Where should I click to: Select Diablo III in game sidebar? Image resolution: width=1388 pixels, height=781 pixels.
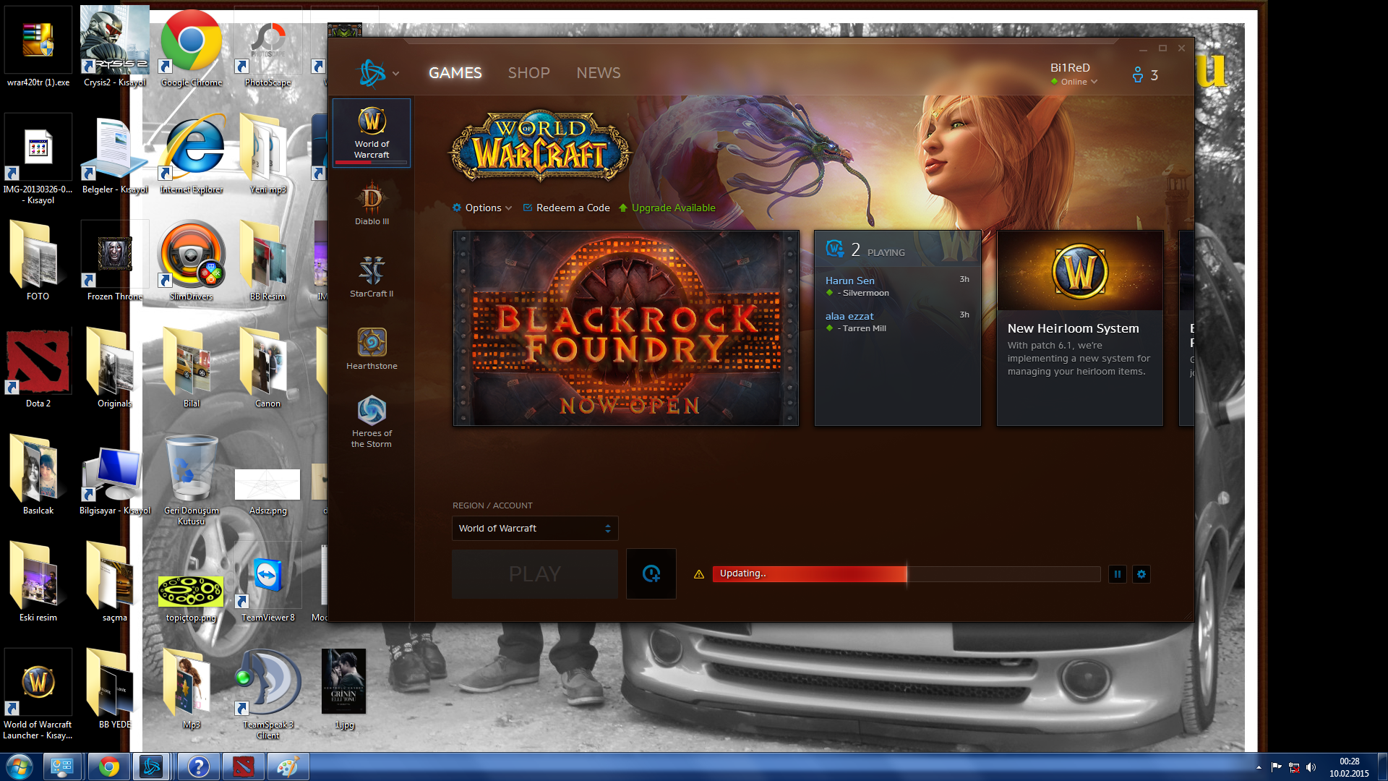[x=372, y=205]
